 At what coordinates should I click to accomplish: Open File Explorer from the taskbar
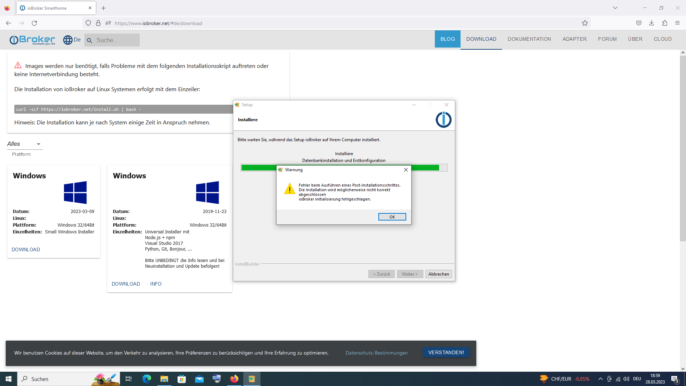point(164,379)
